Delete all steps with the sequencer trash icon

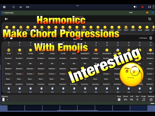pos(151,38)
